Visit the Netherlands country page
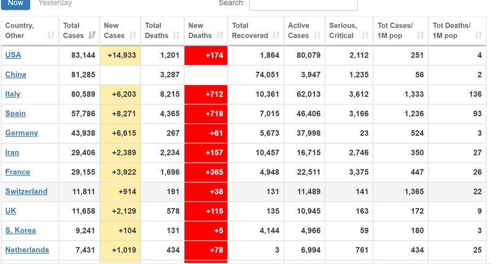 coord(27,250)
